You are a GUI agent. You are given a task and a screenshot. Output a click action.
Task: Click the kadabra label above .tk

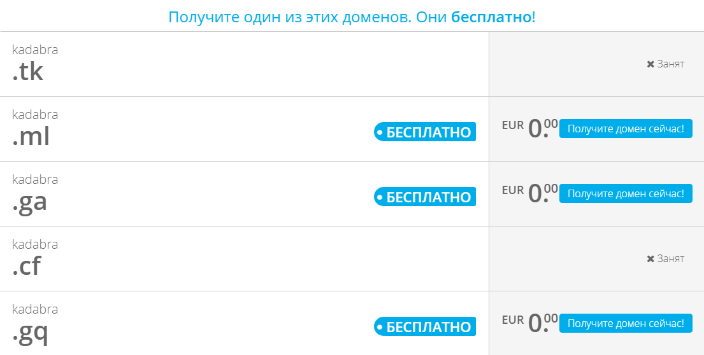click(x=35, y=50)
